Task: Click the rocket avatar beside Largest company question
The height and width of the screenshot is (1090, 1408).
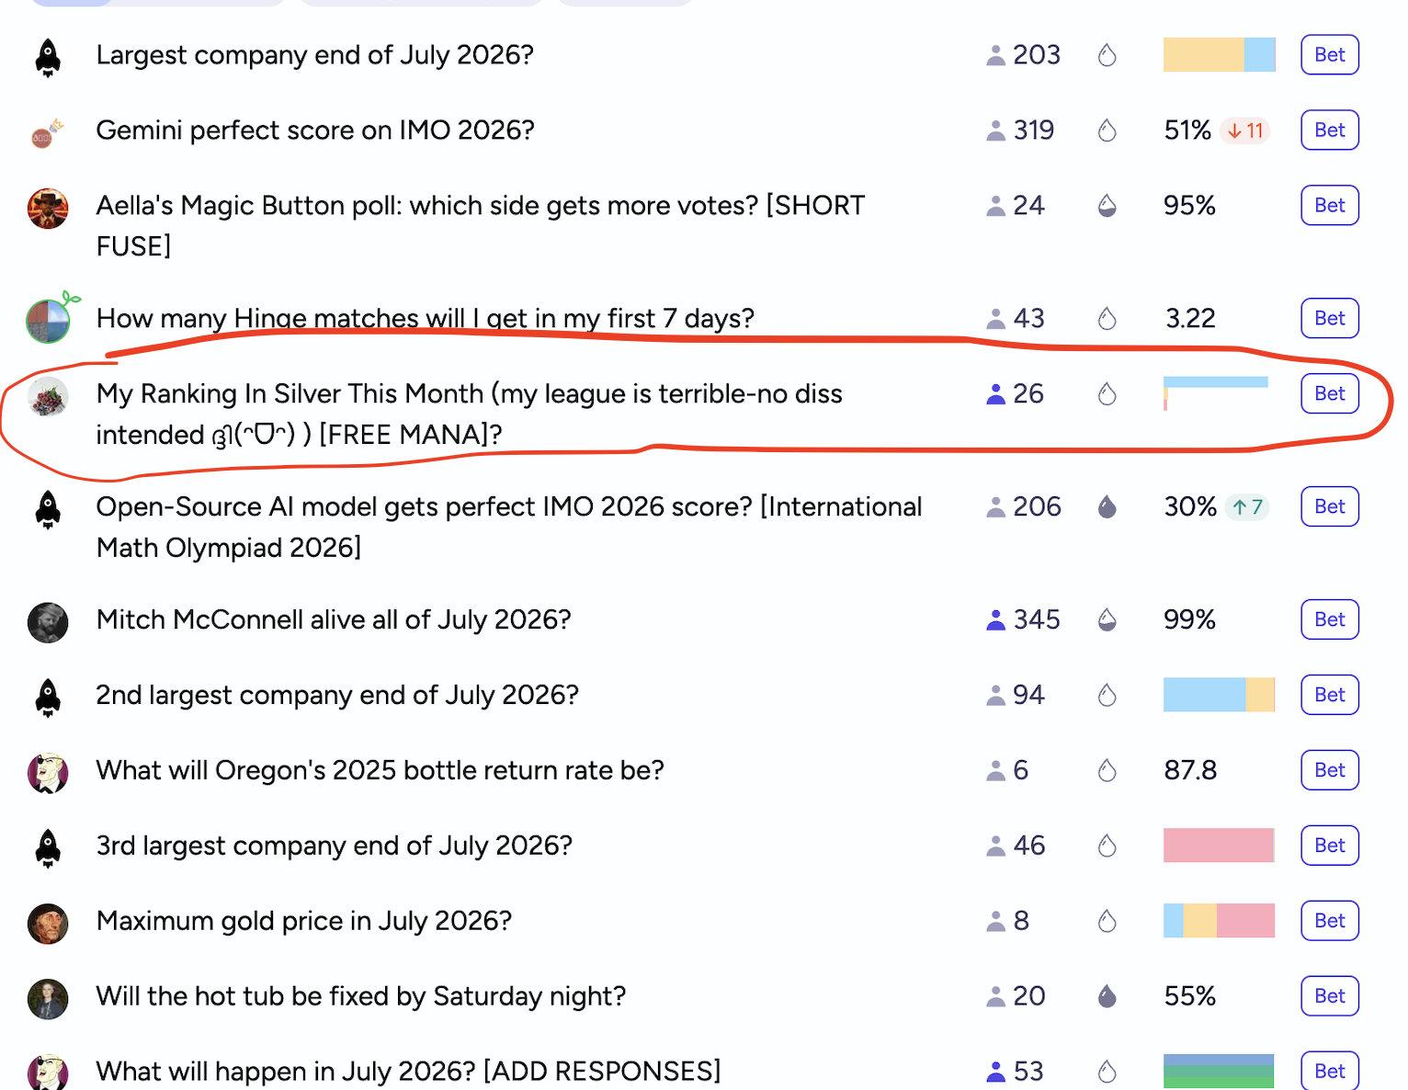Action: tap(48, 57)
